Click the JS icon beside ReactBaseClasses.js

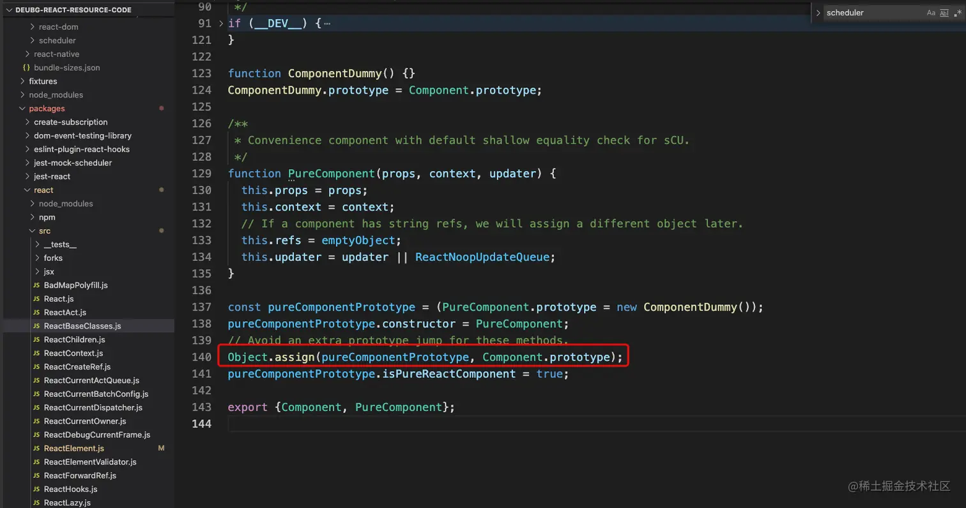pyautogui.click(x=36, y=326)
